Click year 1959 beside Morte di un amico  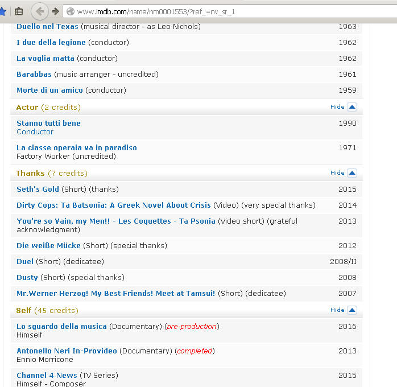(348, 90)
